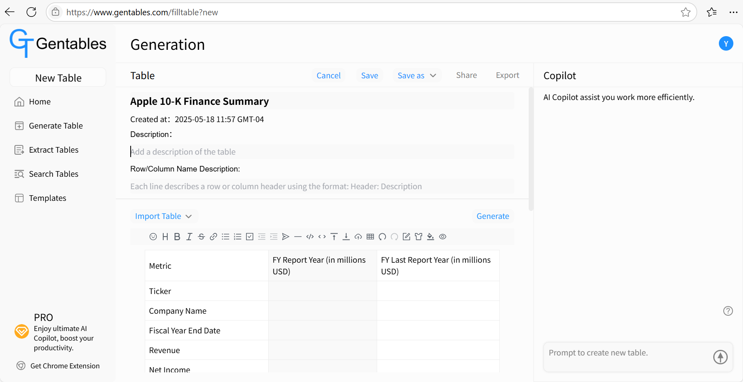Viewport: 743px width, 382px height.
Task: Open the theme shirt icon
Action: [x=419, y=237]
